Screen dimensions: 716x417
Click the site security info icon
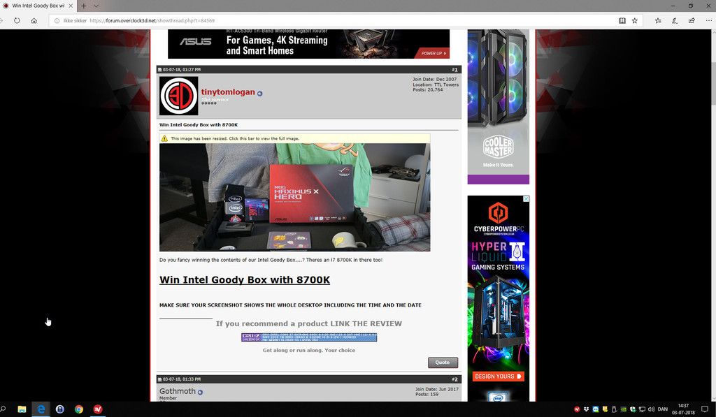(57, 20)
